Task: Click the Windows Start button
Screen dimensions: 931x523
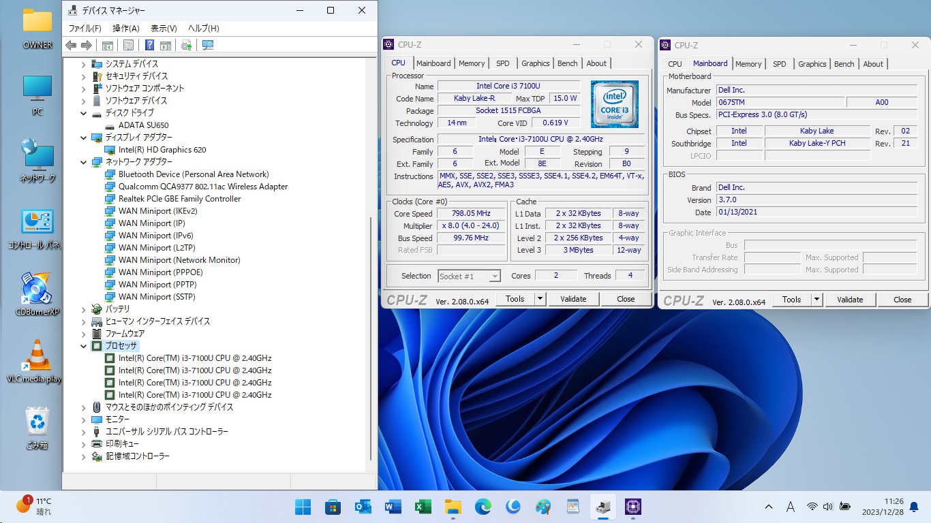Action: [x=303, y=507]
